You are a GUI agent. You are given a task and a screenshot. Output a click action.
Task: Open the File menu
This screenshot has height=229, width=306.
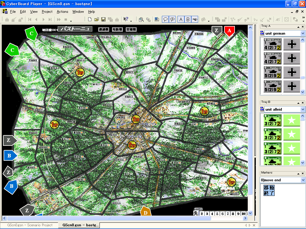13,12
